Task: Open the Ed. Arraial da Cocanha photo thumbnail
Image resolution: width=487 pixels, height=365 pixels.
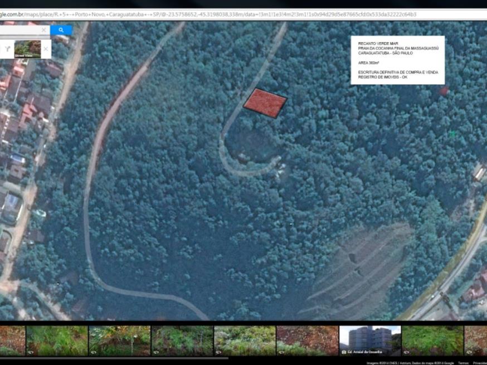Action: point(370,340)
